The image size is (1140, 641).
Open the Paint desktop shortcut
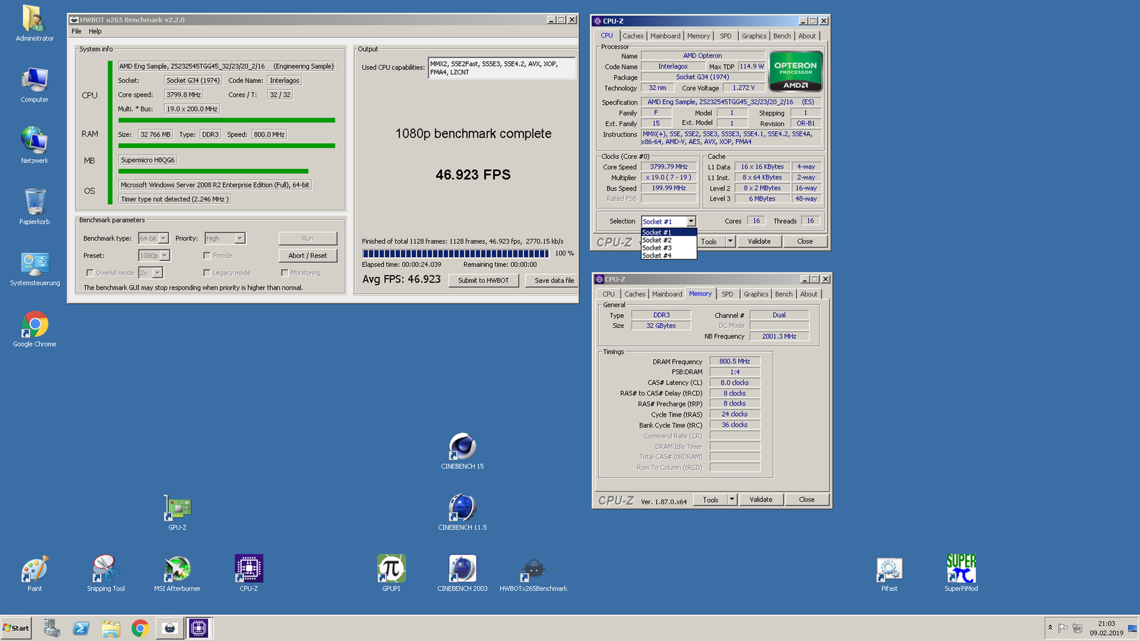pyautogui.click(x=34, y=573)
